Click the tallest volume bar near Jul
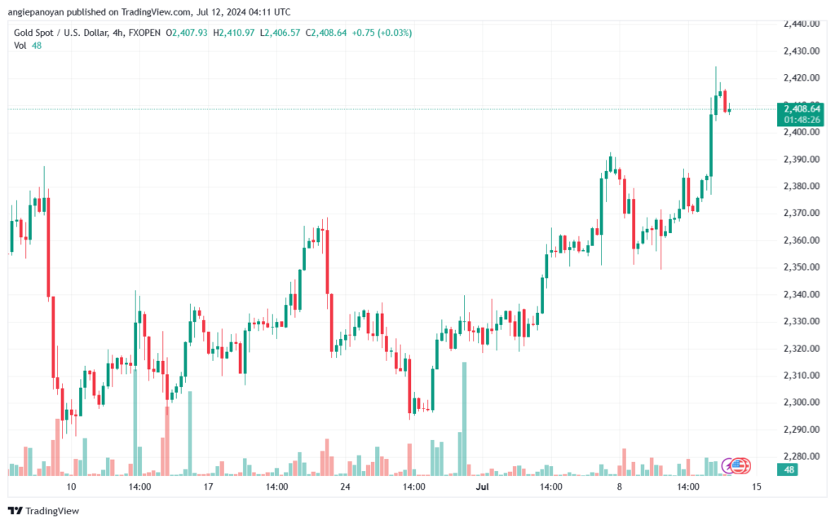Viewport: 835px width, 524px height. click(464, 419)
